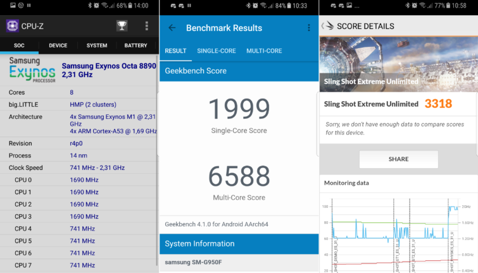This screenshot has width=478, height=273.
Task: Select the CPU 7 frequency row
Action: tap(78, 265)
